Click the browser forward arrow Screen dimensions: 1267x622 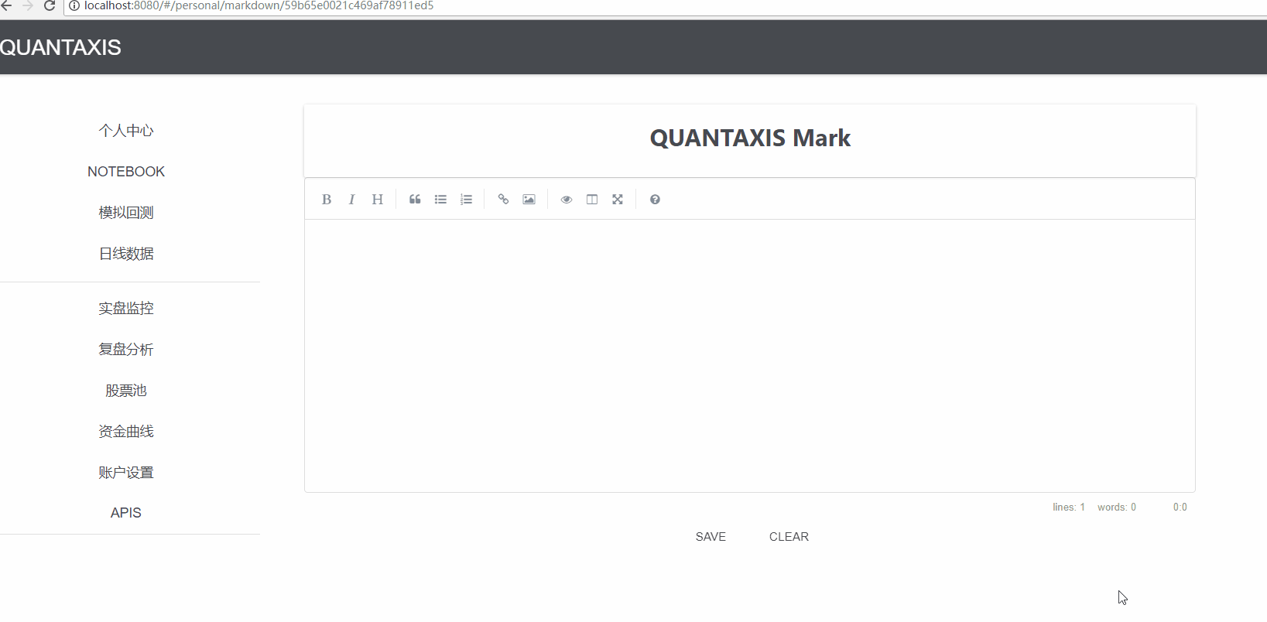28,5
